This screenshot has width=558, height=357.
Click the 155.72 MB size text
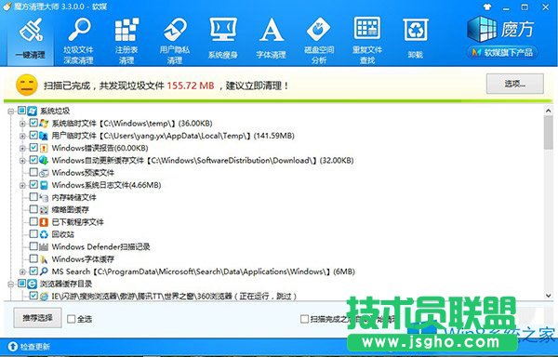point(191,86)
